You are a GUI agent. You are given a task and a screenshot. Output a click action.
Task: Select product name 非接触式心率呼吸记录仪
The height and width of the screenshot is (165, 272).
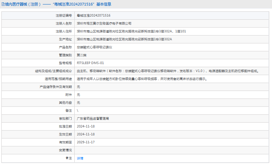click(94, 47)
